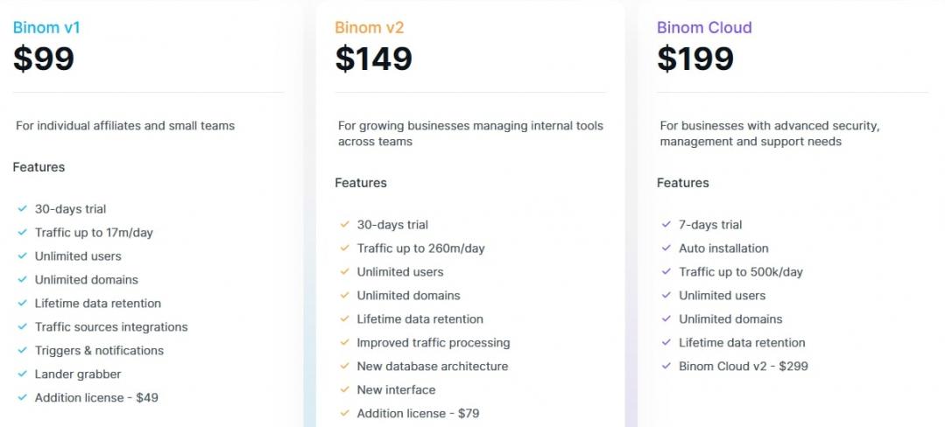945x427 pixels.
Task: Click the checkmark next to Triggers & notifications
Action: 22,351
